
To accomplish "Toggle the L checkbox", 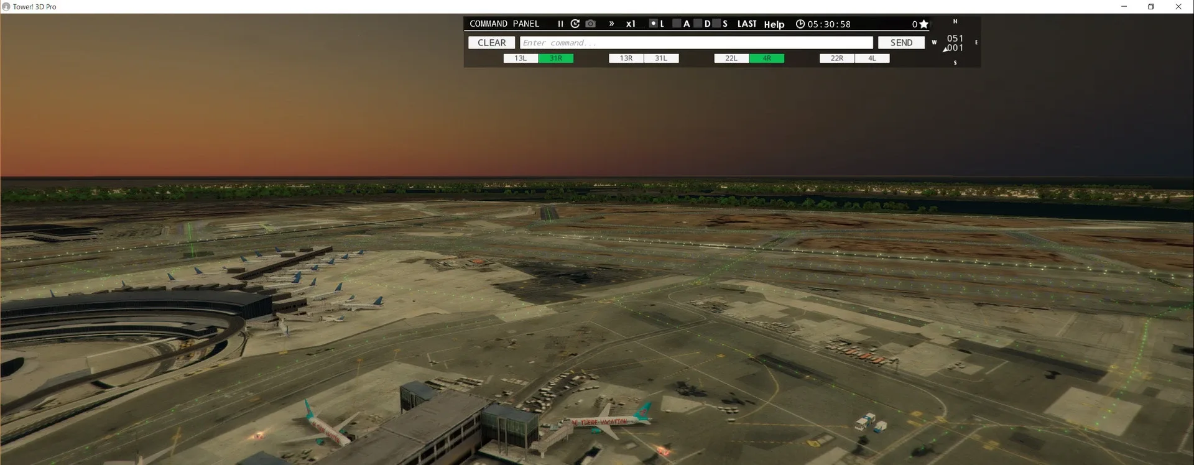I will pos(653,24).
